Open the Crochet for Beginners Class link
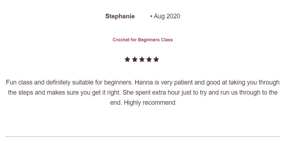The image size is (300, 143). coord(143,40)
